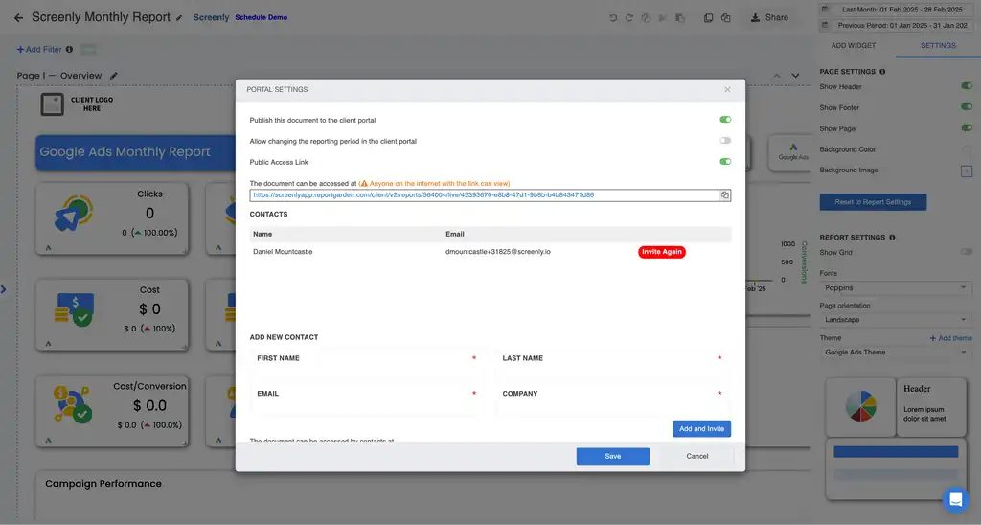This screenshot has width=981, height=525.
Task: Click the Campaign Performance heading
Action: pos(103,484)
